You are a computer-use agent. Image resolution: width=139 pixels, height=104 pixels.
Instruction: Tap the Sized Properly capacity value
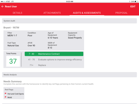(75, 38)
